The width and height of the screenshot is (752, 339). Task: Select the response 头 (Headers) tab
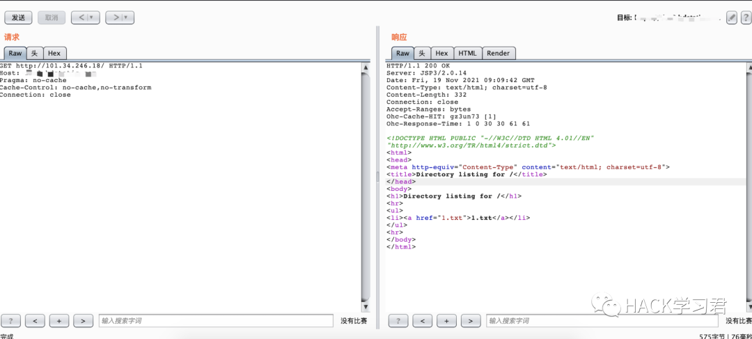pyautogui.click(x=422, y=53)
